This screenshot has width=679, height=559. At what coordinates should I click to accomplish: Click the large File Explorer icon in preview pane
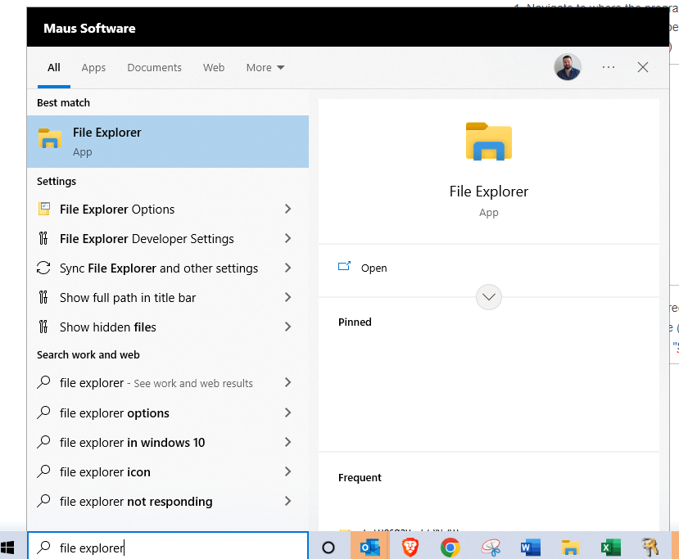(489, 142)
